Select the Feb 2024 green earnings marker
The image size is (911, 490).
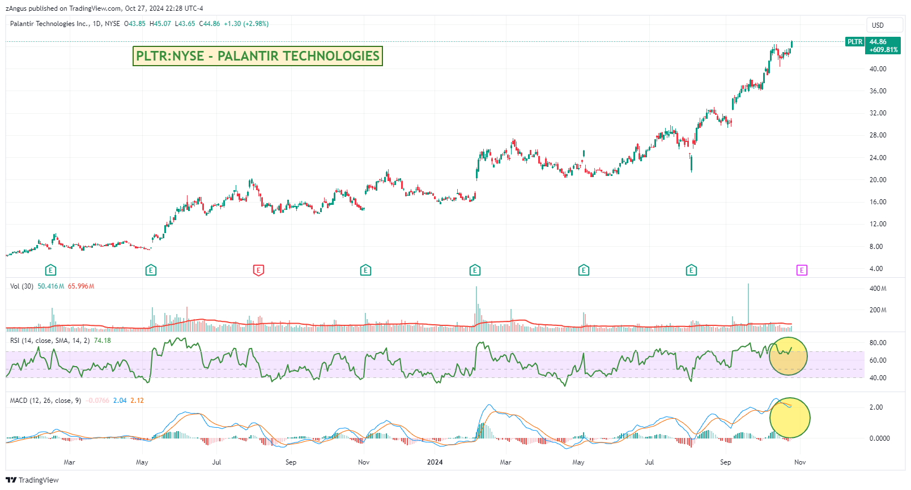[475, 270]
